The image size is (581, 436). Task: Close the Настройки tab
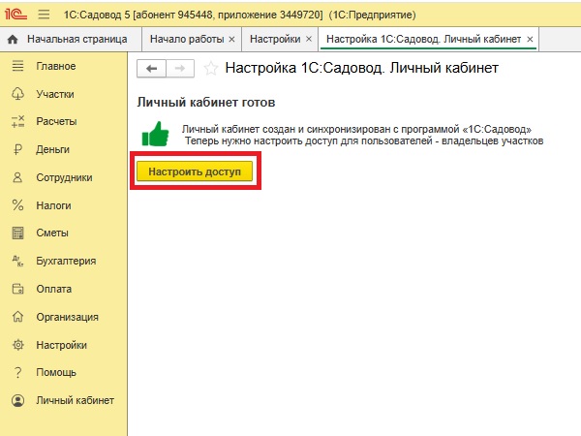point(309,40)
